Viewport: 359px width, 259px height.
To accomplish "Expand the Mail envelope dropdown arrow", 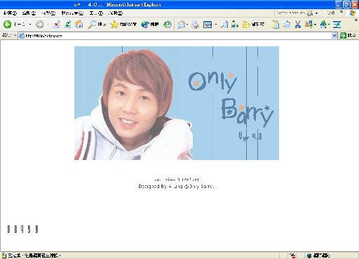I will pos(187,25).
